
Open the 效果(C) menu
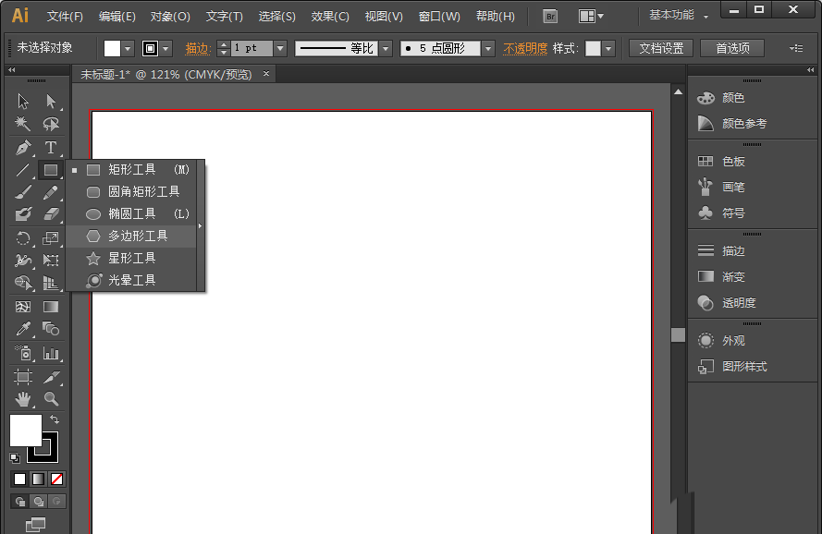coord(330,17)
